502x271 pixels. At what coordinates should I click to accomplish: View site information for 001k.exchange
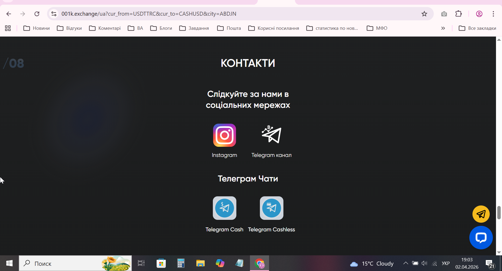click(54, 14)
